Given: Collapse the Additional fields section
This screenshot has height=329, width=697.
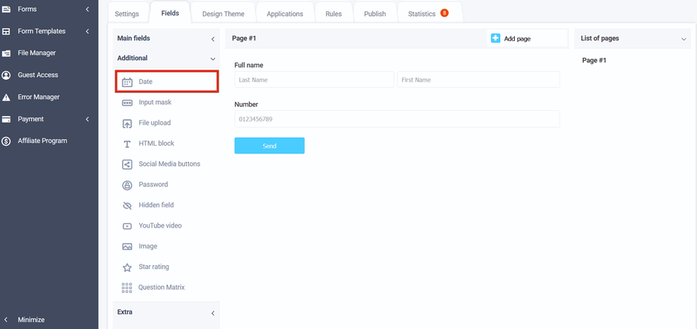Looking at the screenshot, I should pos(213,59).
